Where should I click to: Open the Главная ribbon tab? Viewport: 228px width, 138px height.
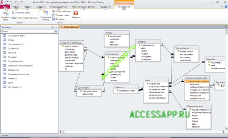coord(27,7)
